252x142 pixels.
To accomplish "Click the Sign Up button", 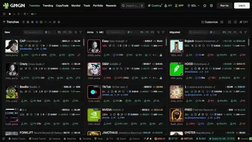I will pyautogui.click(x=224, y=6).
